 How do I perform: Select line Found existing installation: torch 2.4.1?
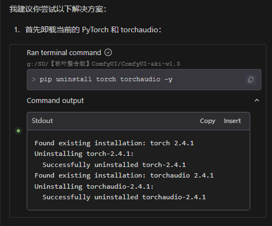point(114,143)
